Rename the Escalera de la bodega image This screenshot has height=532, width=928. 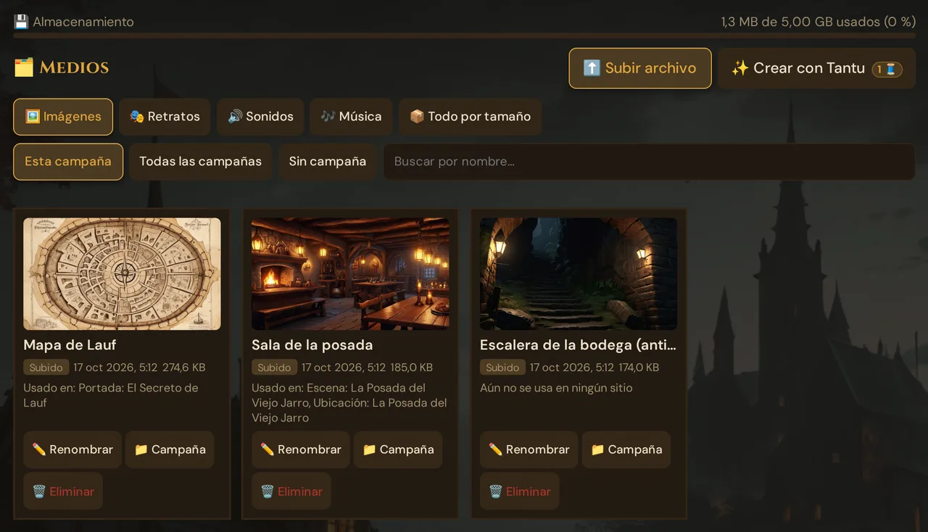tap(529, 449)
